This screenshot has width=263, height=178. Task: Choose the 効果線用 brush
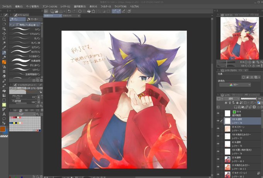tap(25, 61)
